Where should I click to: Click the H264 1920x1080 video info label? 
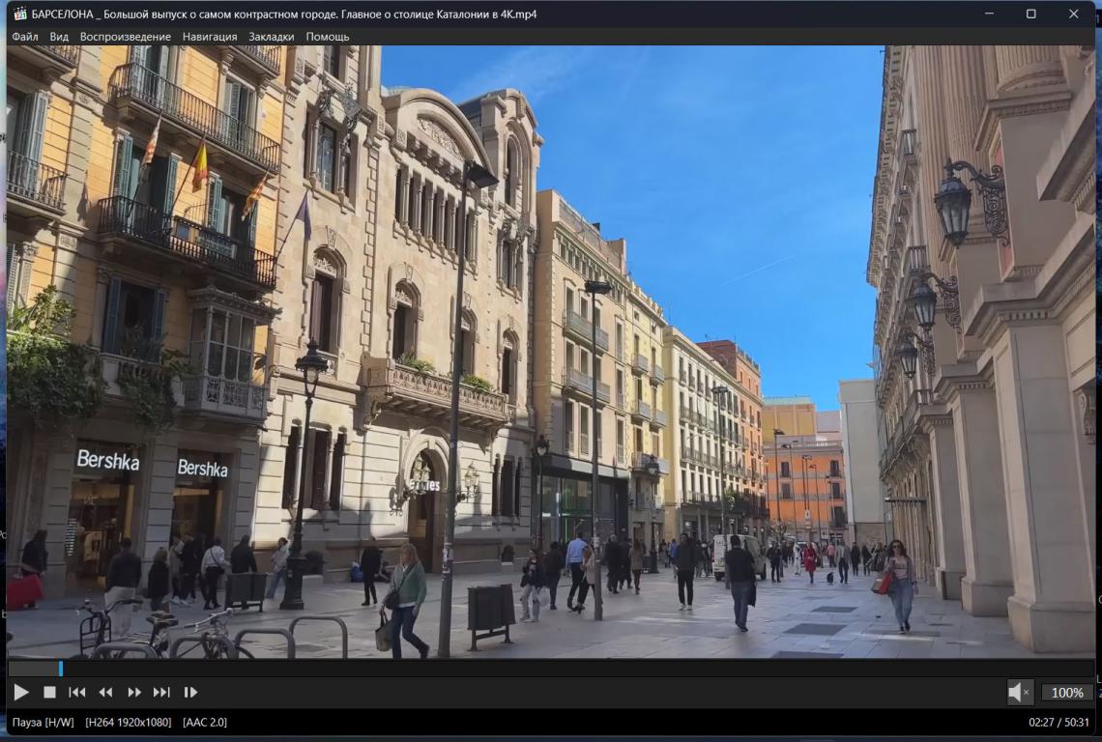pos(129,722)
